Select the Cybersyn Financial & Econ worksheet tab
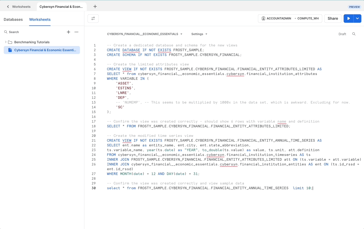This screenshot has width=364, height=229. coord(61,6)
